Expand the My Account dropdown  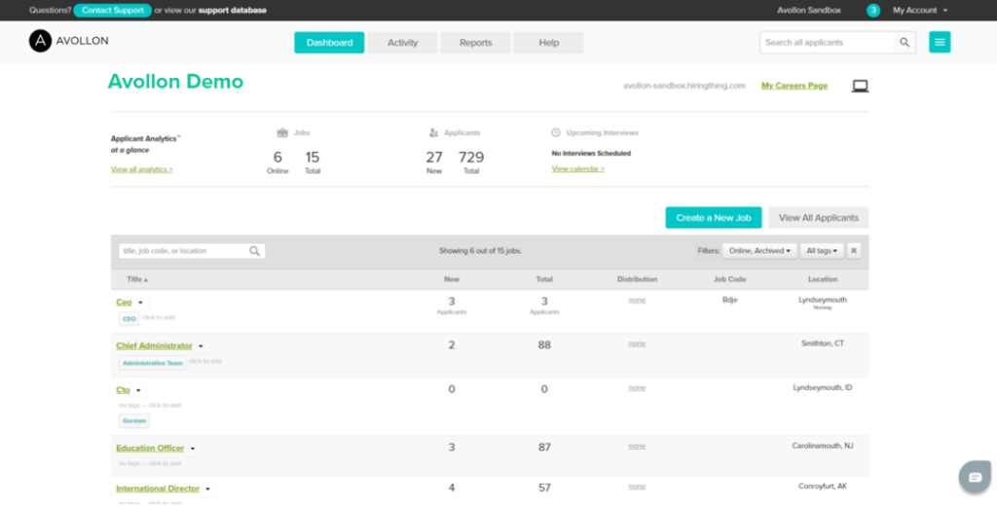click(919, 11)
